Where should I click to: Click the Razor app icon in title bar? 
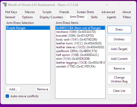5,5
